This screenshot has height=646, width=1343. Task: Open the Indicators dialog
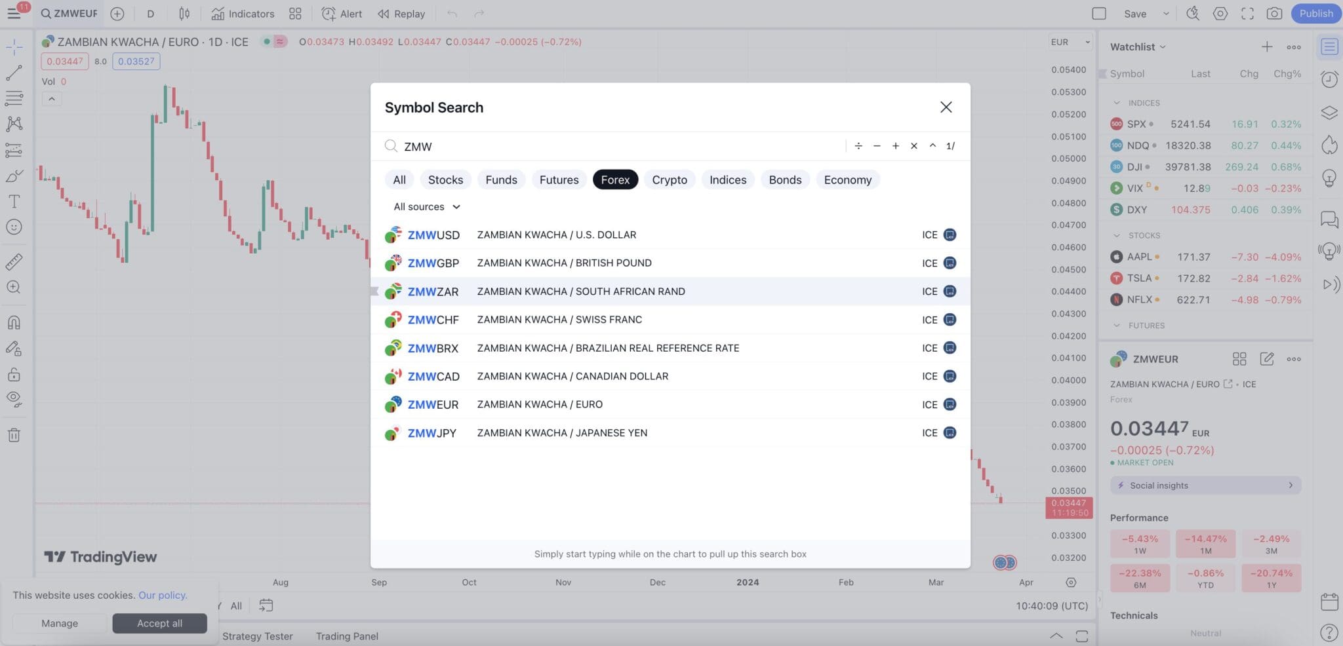(x=243, y=14)
